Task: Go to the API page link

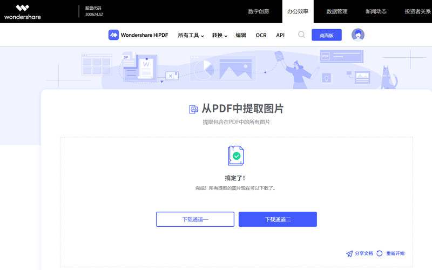Action: (x=280, y=36)
